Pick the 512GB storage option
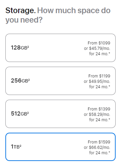Screen dimensions: 121x163 [x=61, y=114]
